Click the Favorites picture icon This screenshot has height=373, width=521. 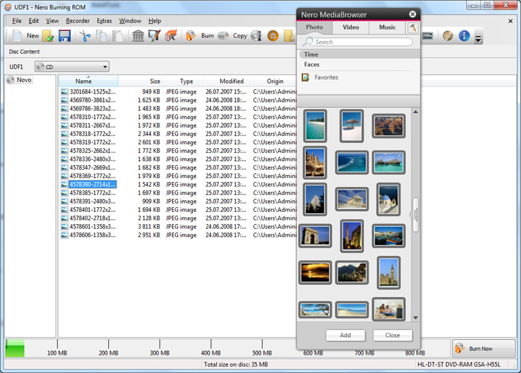tap(305, 77)
